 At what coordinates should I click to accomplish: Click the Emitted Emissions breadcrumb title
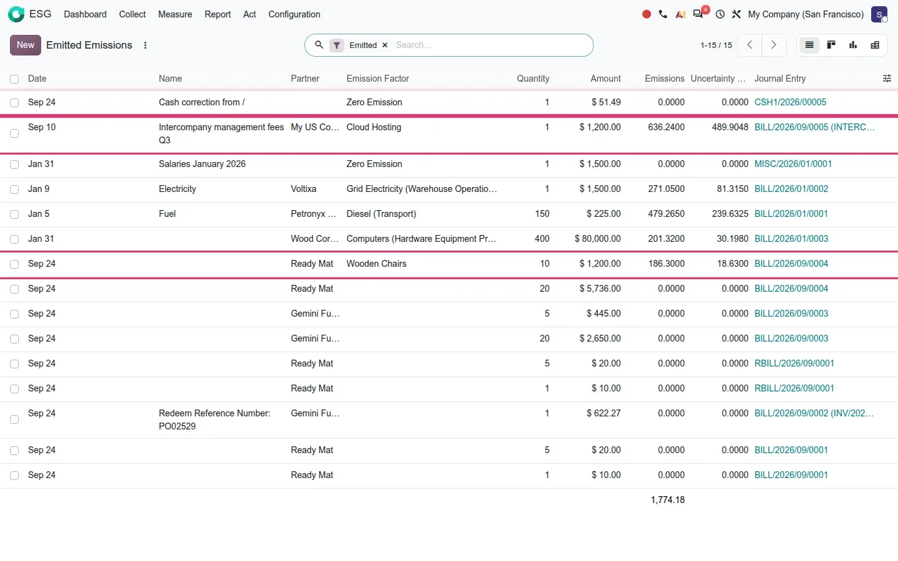click(89, 45)
